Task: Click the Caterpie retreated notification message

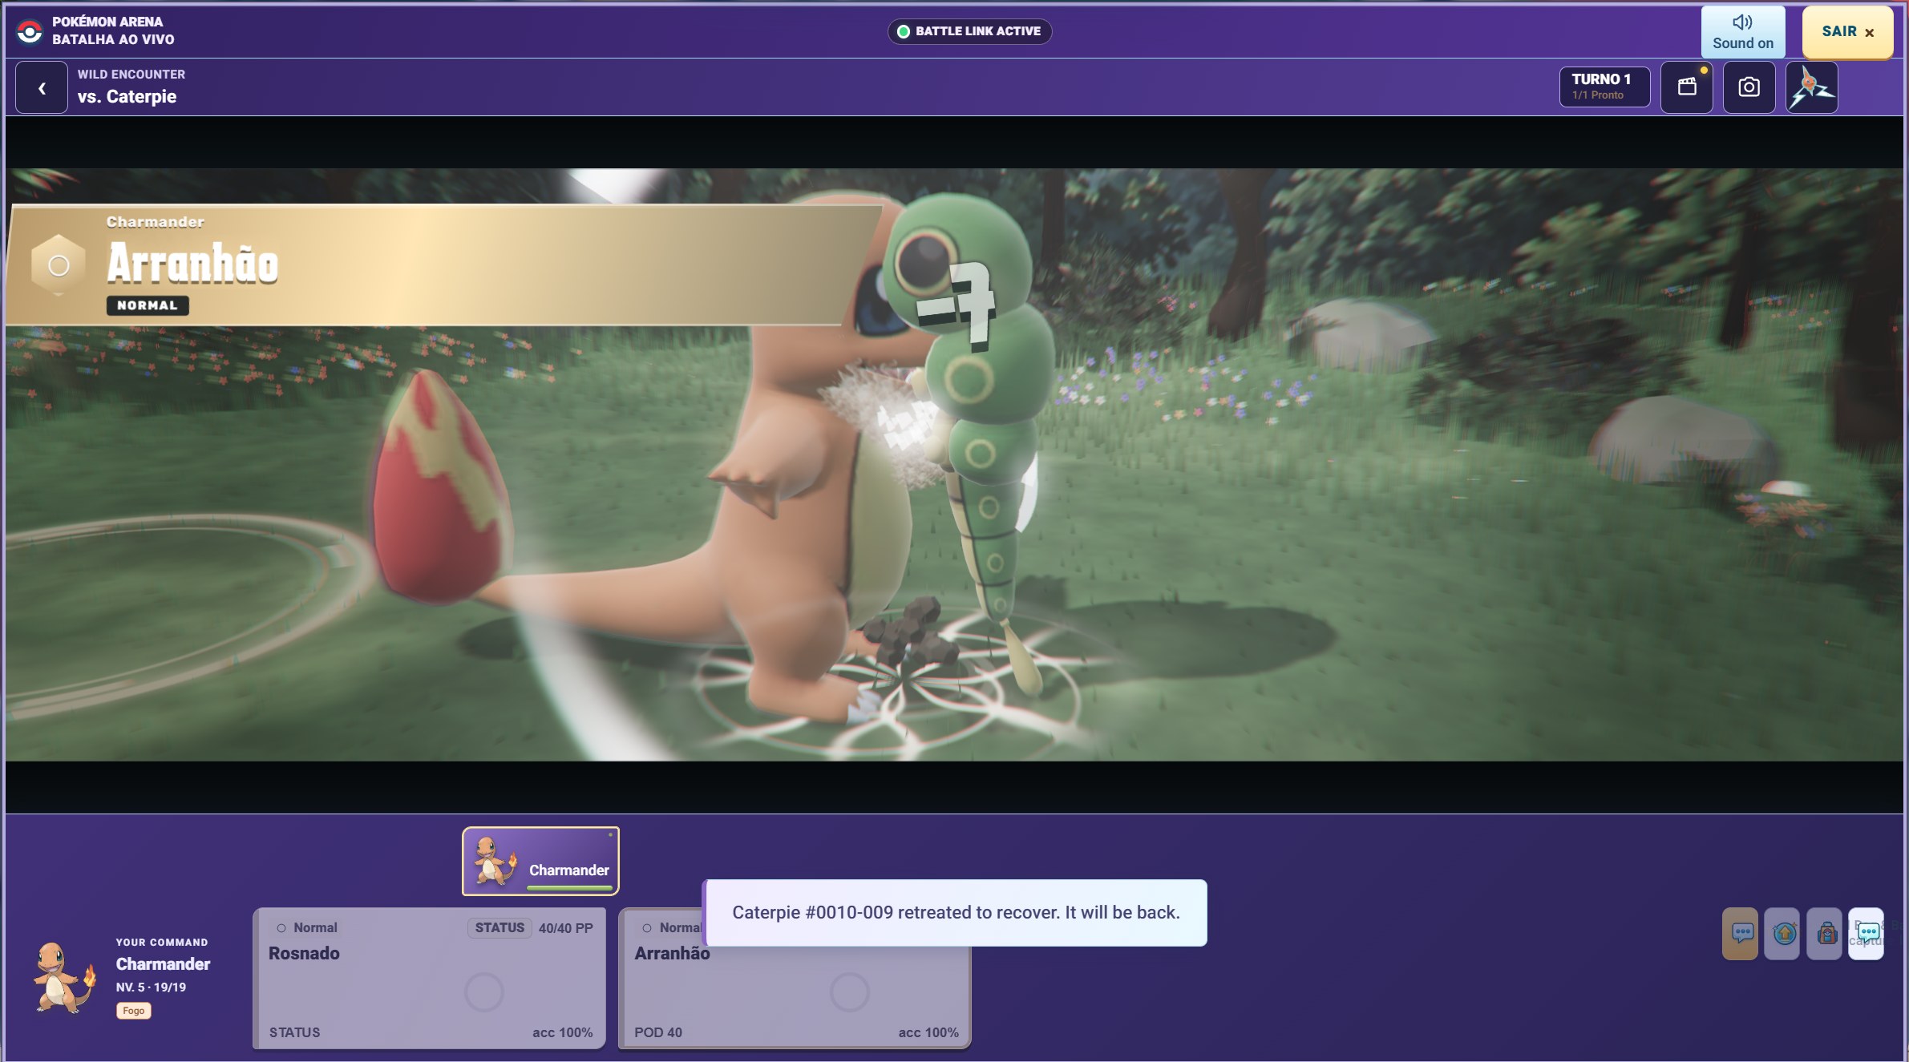Action: 955,913
